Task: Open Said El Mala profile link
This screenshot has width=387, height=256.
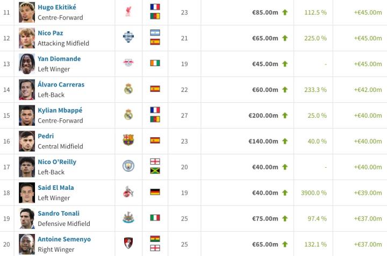Action: (56, 188)
